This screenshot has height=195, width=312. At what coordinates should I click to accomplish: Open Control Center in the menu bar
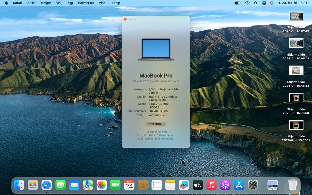coord(264,3)
